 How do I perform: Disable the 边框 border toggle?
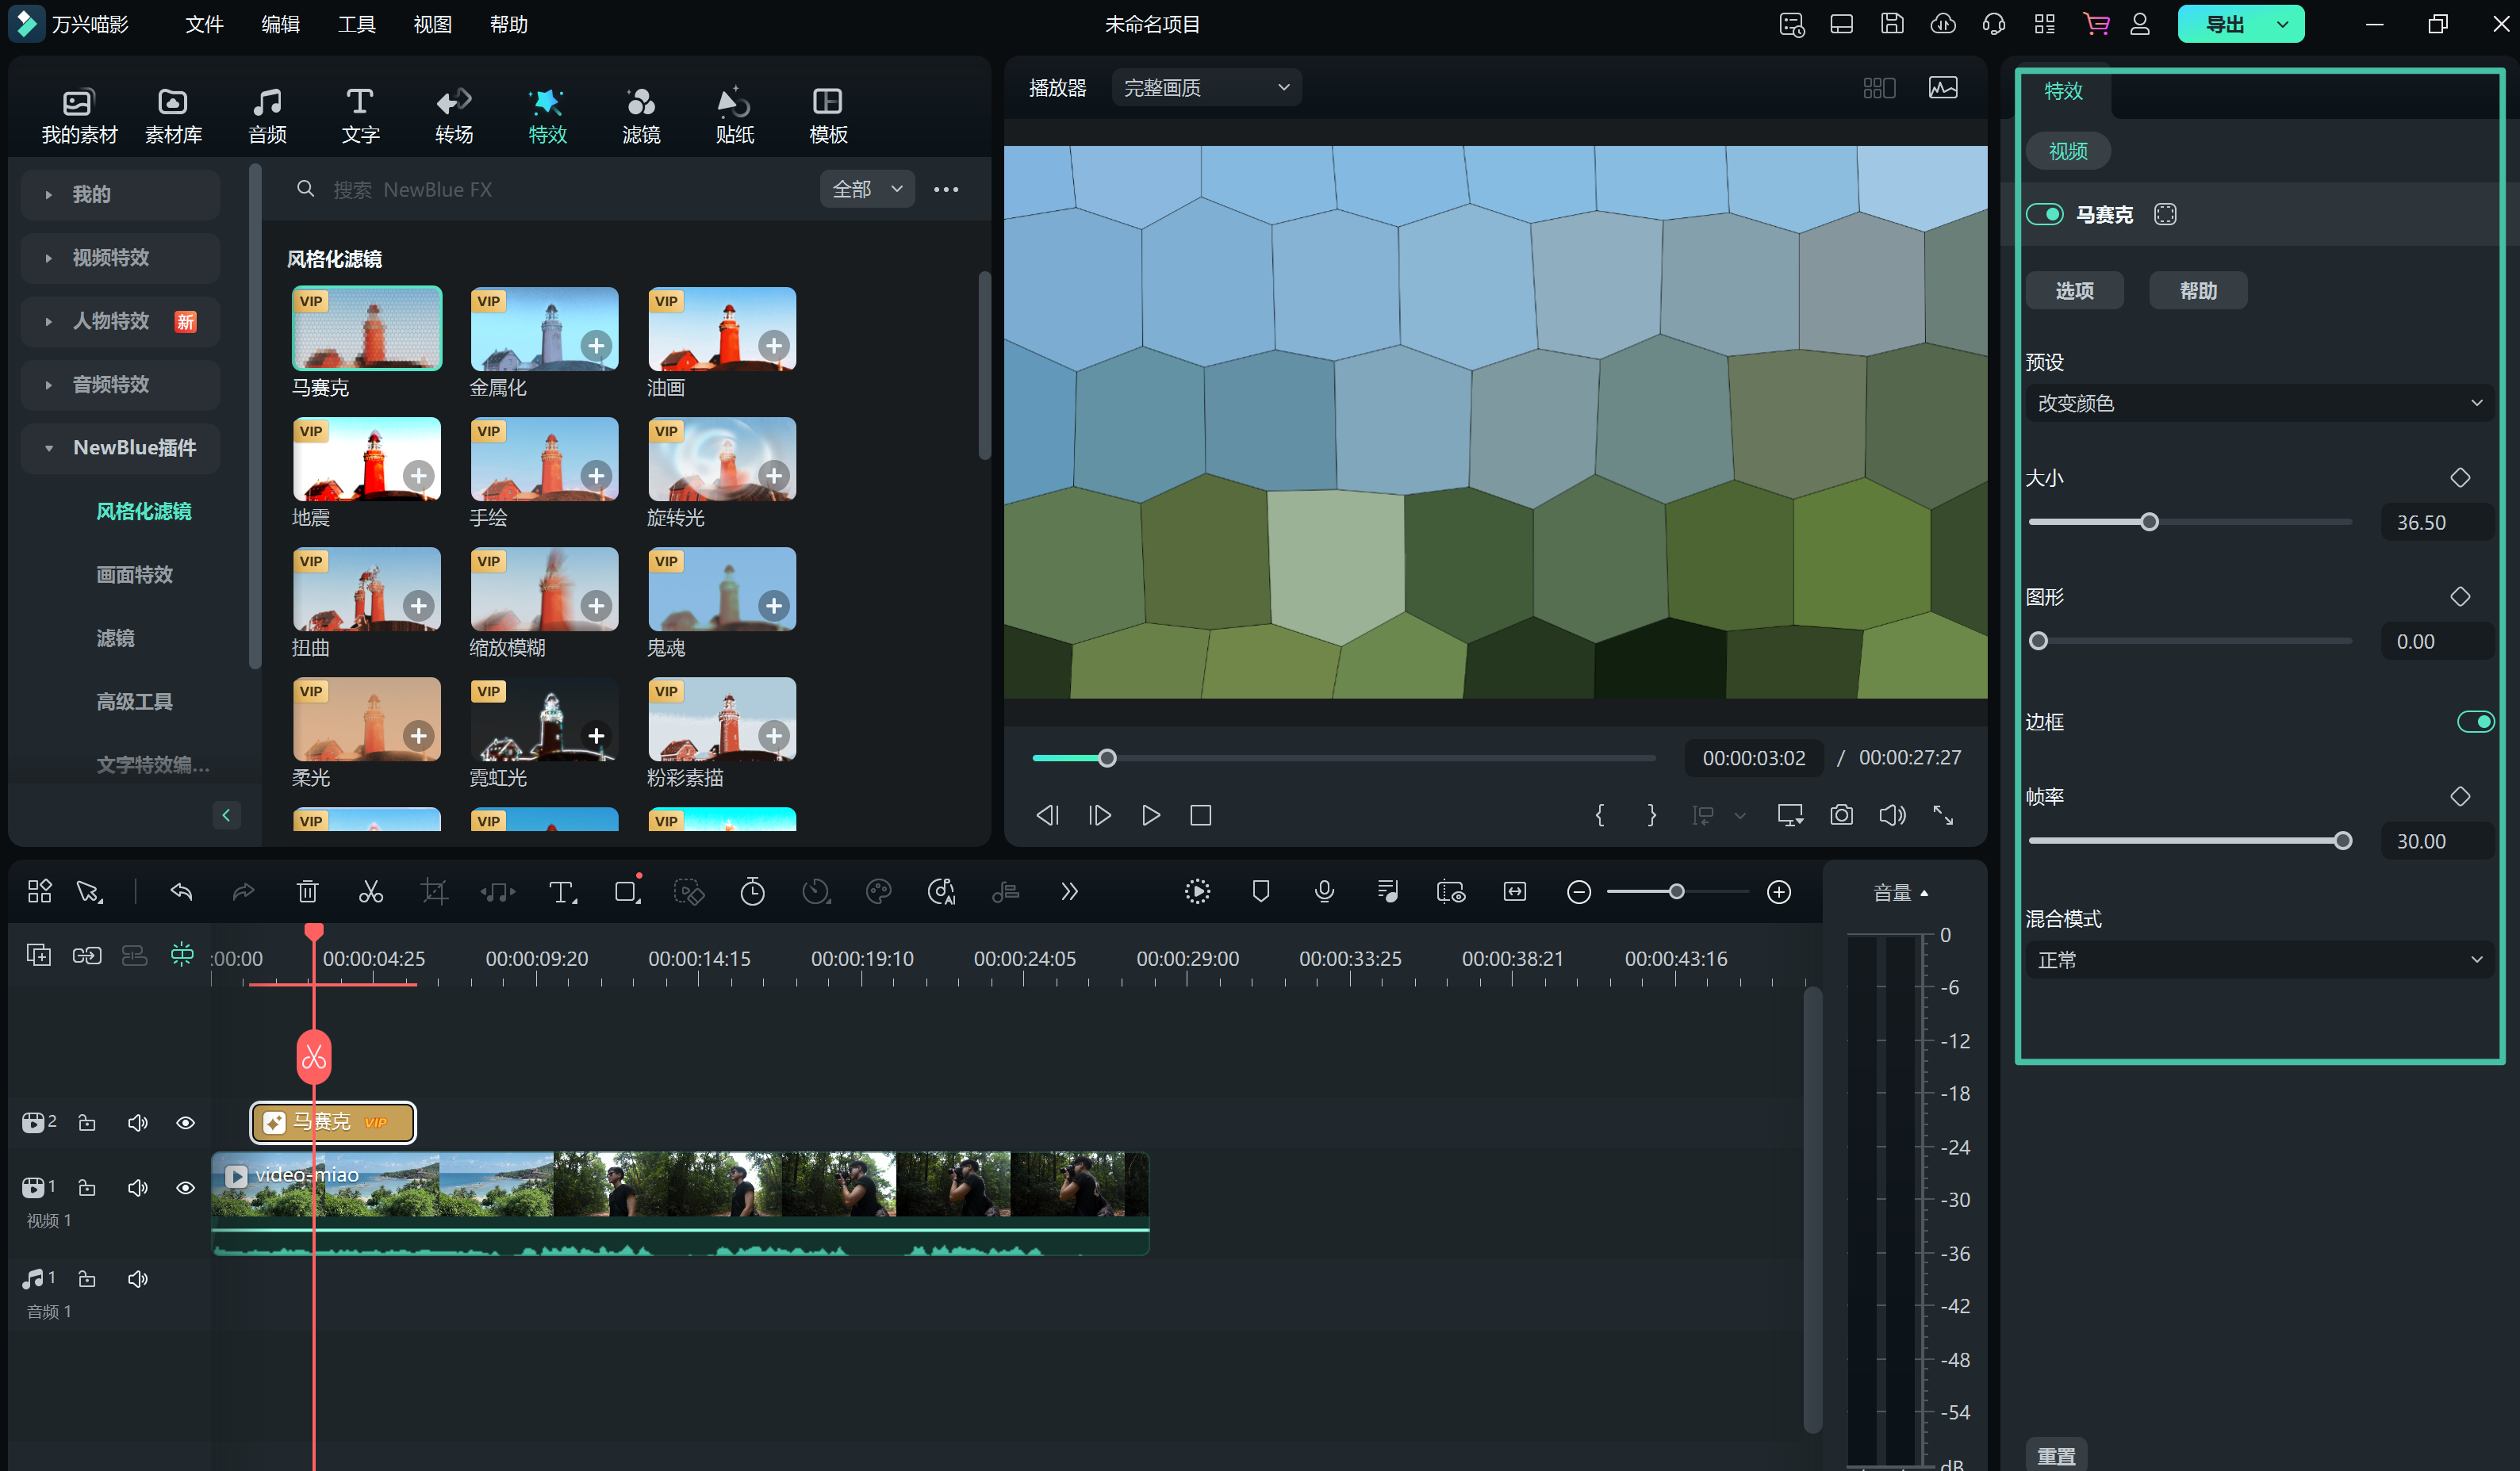2475,722
